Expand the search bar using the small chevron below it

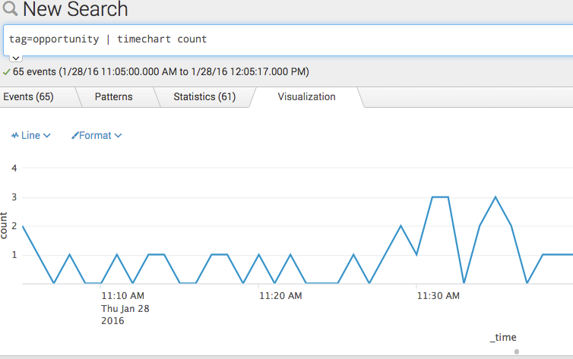16,58
